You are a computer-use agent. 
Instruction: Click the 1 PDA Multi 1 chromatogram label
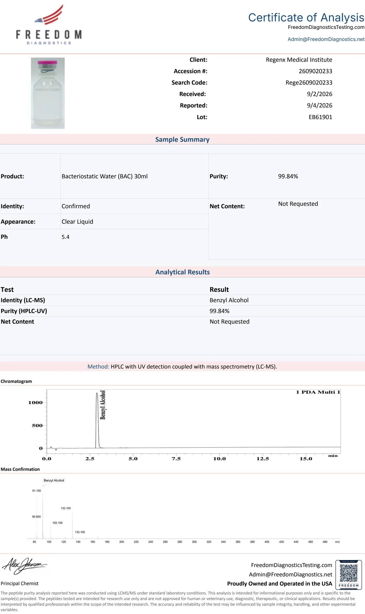point(318,392)
